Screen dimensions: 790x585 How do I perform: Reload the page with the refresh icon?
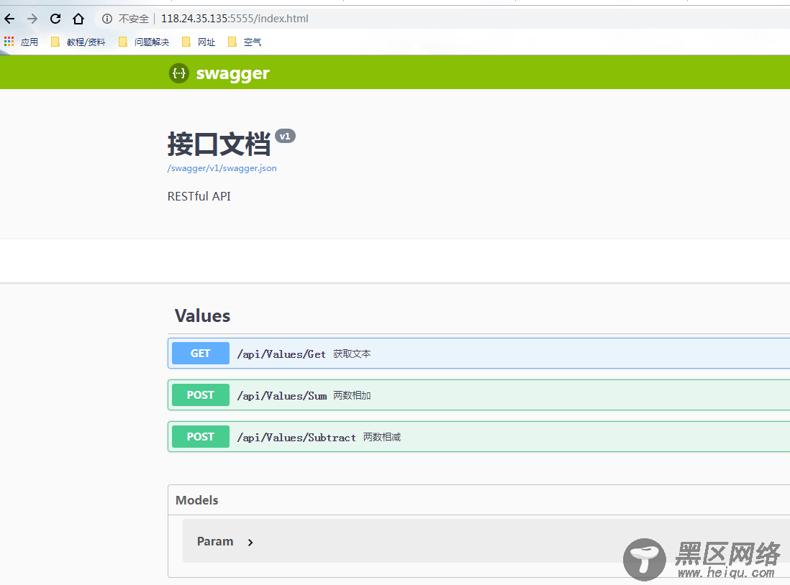55,19
